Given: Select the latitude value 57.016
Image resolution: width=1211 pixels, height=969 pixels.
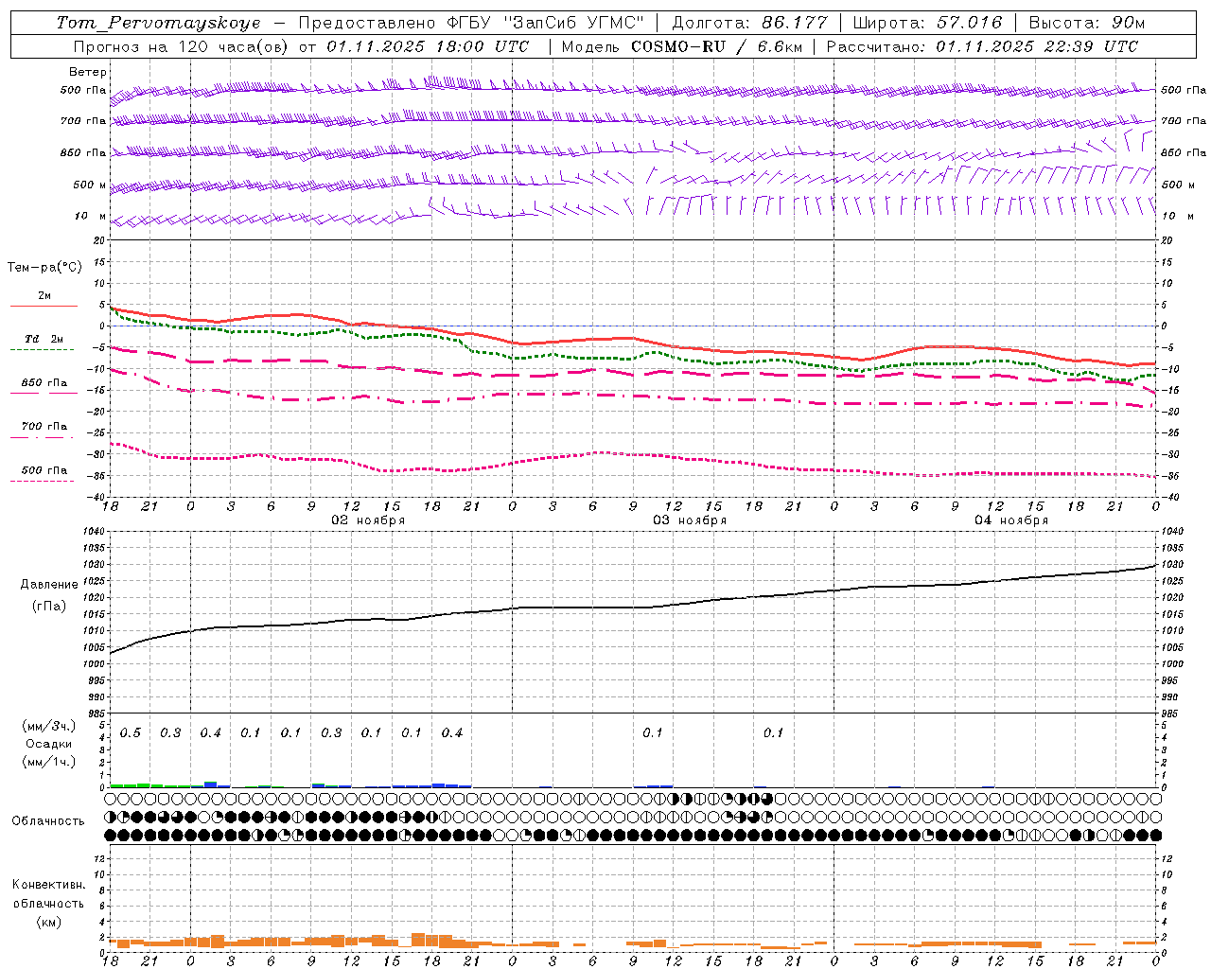Looking at the screenshot, I should 970,23.
